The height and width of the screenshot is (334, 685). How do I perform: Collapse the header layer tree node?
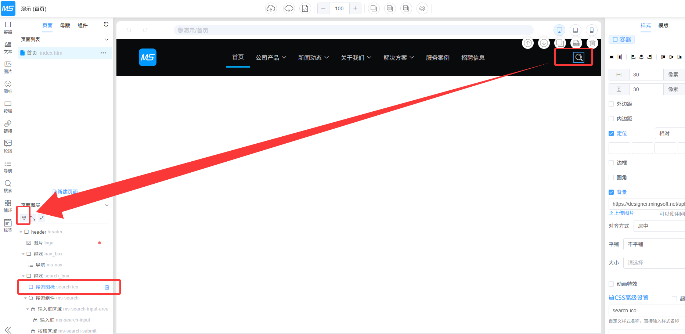21,232
